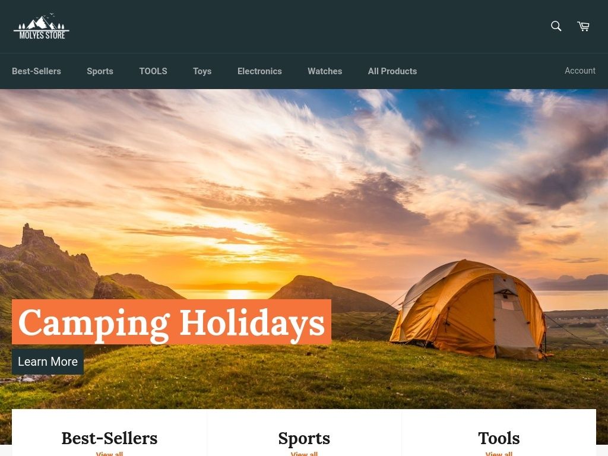Open the Sports collection card heading
Image resolution: width=608 pixels, height=456 pixels.
(304, 439)
